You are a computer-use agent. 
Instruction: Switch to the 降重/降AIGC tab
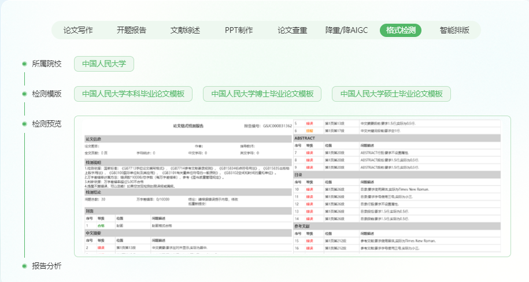[346, 30]
